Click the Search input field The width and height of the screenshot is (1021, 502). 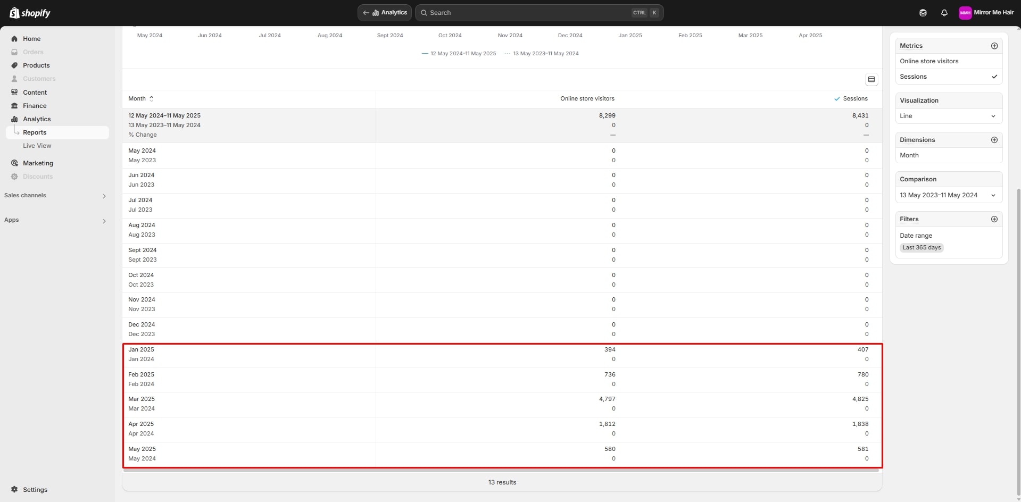(527, 13)
